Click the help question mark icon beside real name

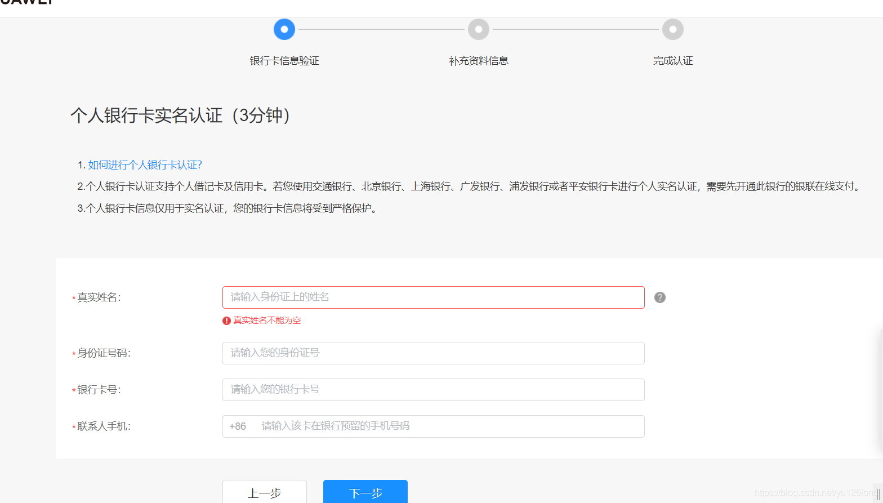[x=660, y=297]
